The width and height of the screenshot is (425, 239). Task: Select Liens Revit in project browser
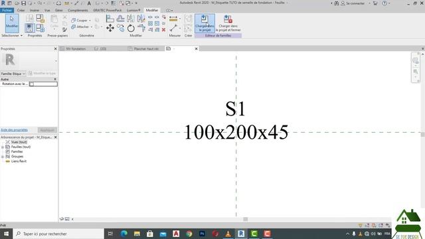19,161
